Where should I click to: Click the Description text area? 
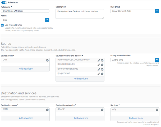[80, 14]
